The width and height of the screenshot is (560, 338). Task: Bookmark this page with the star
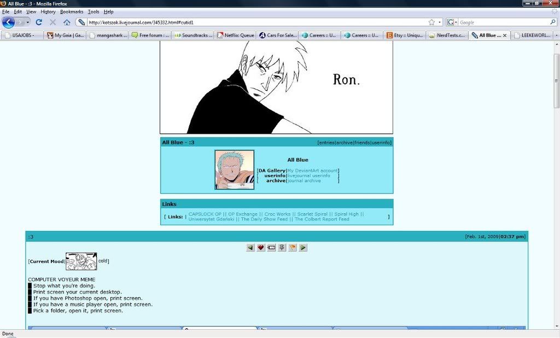pos(431,22)
